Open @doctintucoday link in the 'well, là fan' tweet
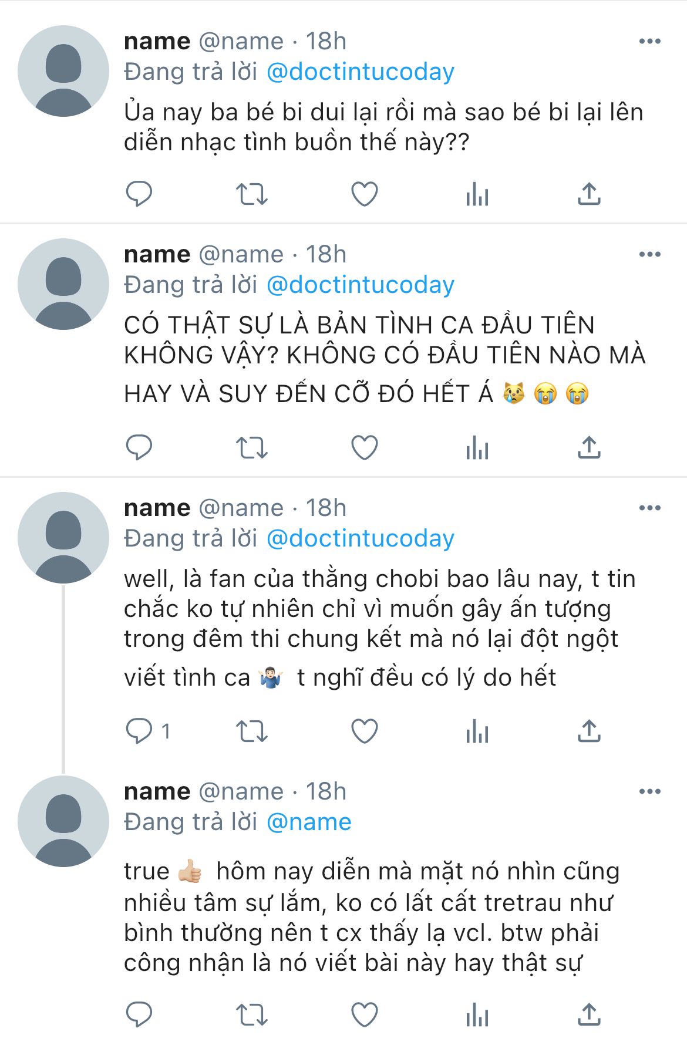Viewport: 687px width, 1042px height. tap(360, 538)
